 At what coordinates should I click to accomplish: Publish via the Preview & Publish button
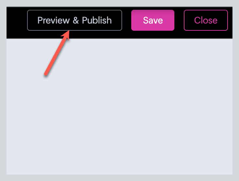(74, 20)
